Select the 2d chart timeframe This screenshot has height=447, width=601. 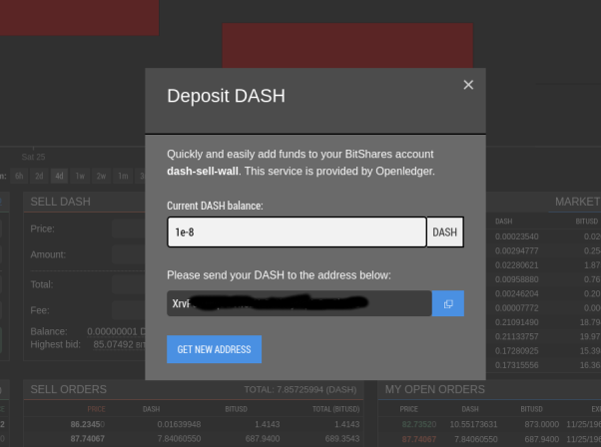39,177
